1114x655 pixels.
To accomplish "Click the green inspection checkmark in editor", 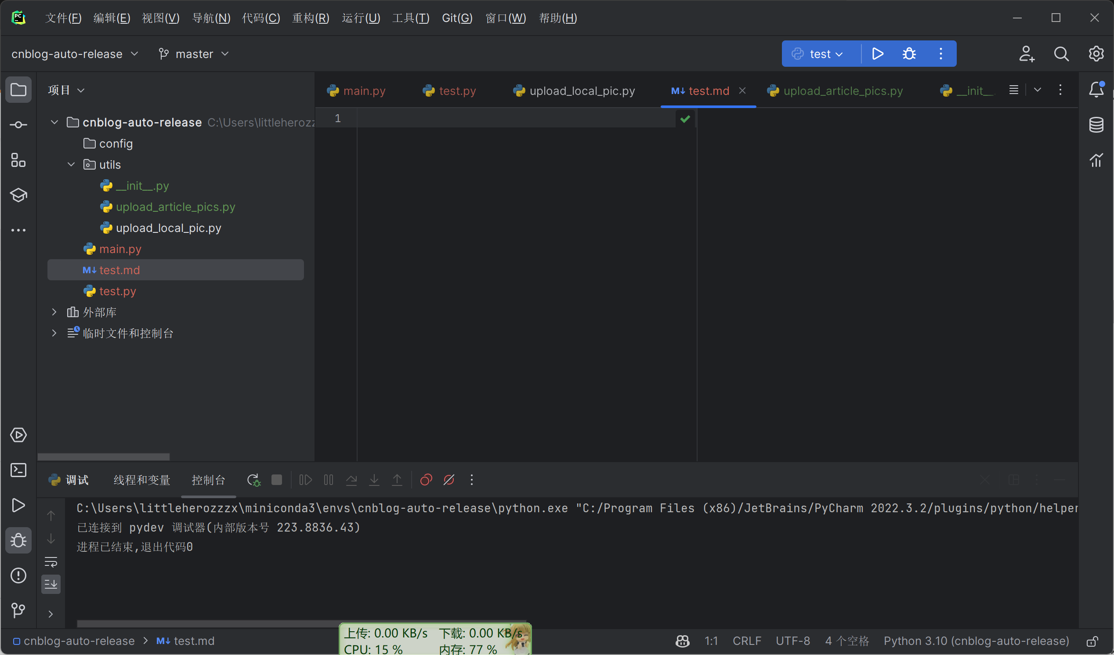I will click(685, 119).
